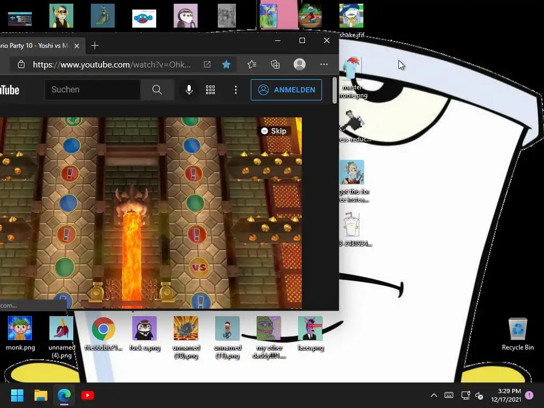Select the Chrome f6e66dbb21 desktop icon

tap(103, 333)
